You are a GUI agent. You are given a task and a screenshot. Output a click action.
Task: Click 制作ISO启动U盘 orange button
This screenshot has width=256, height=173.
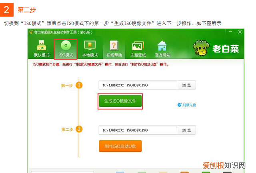click(120, 146)
